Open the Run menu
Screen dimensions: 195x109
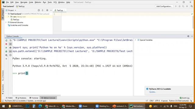click(x=44, y=2)
